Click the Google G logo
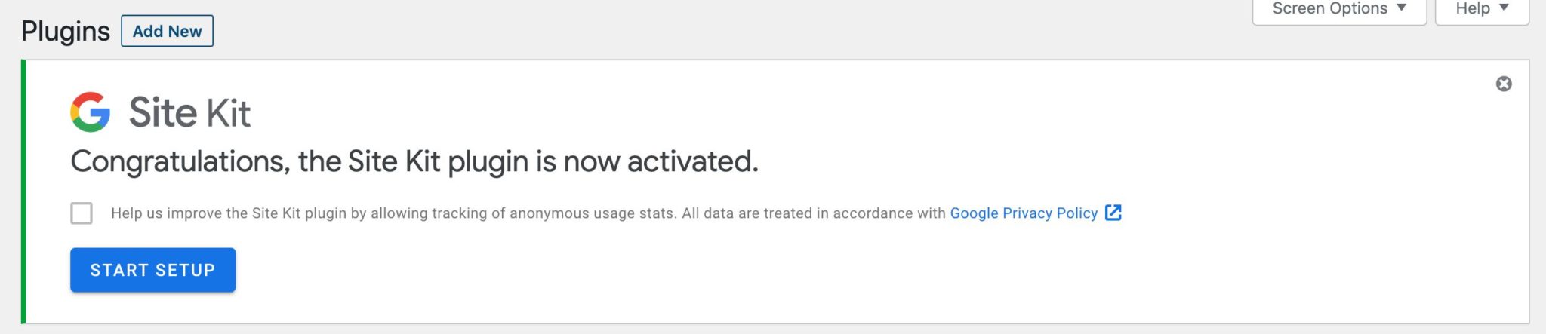Screen dimensions: 1546x334 click(91, 112)
